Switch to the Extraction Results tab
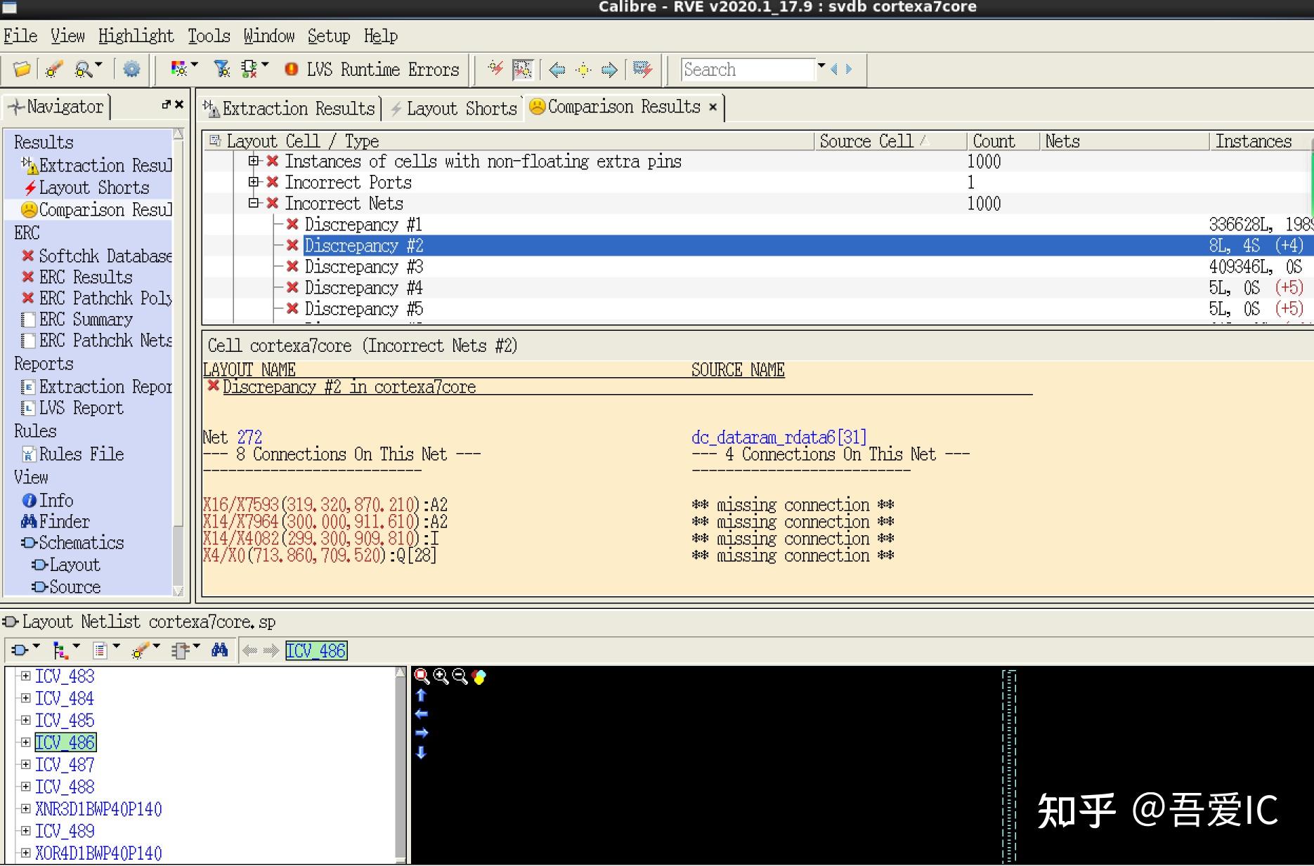This screenshot has height=866, width=1314. pyautogui.click(x=290, y=108)
